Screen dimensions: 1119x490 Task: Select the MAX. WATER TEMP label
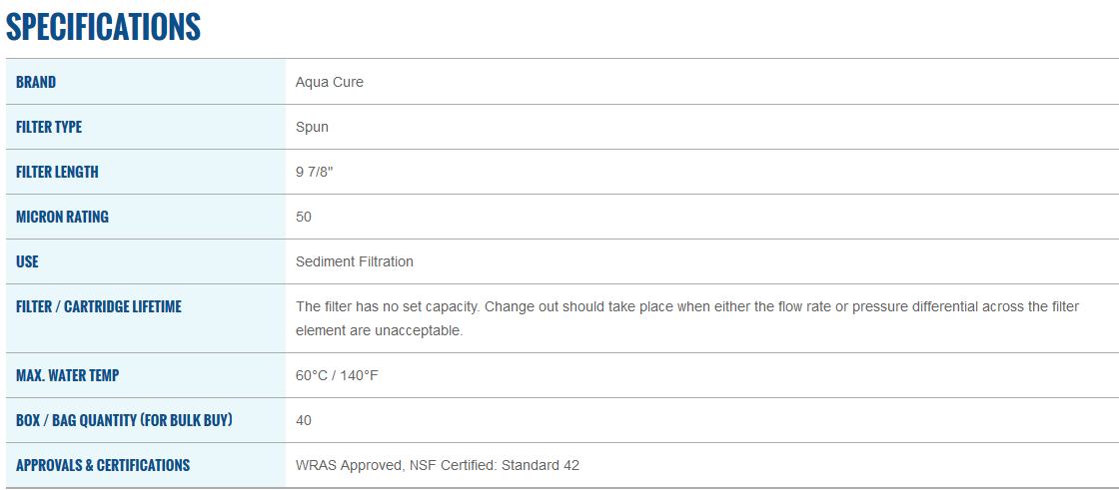[x=67, y=375]
